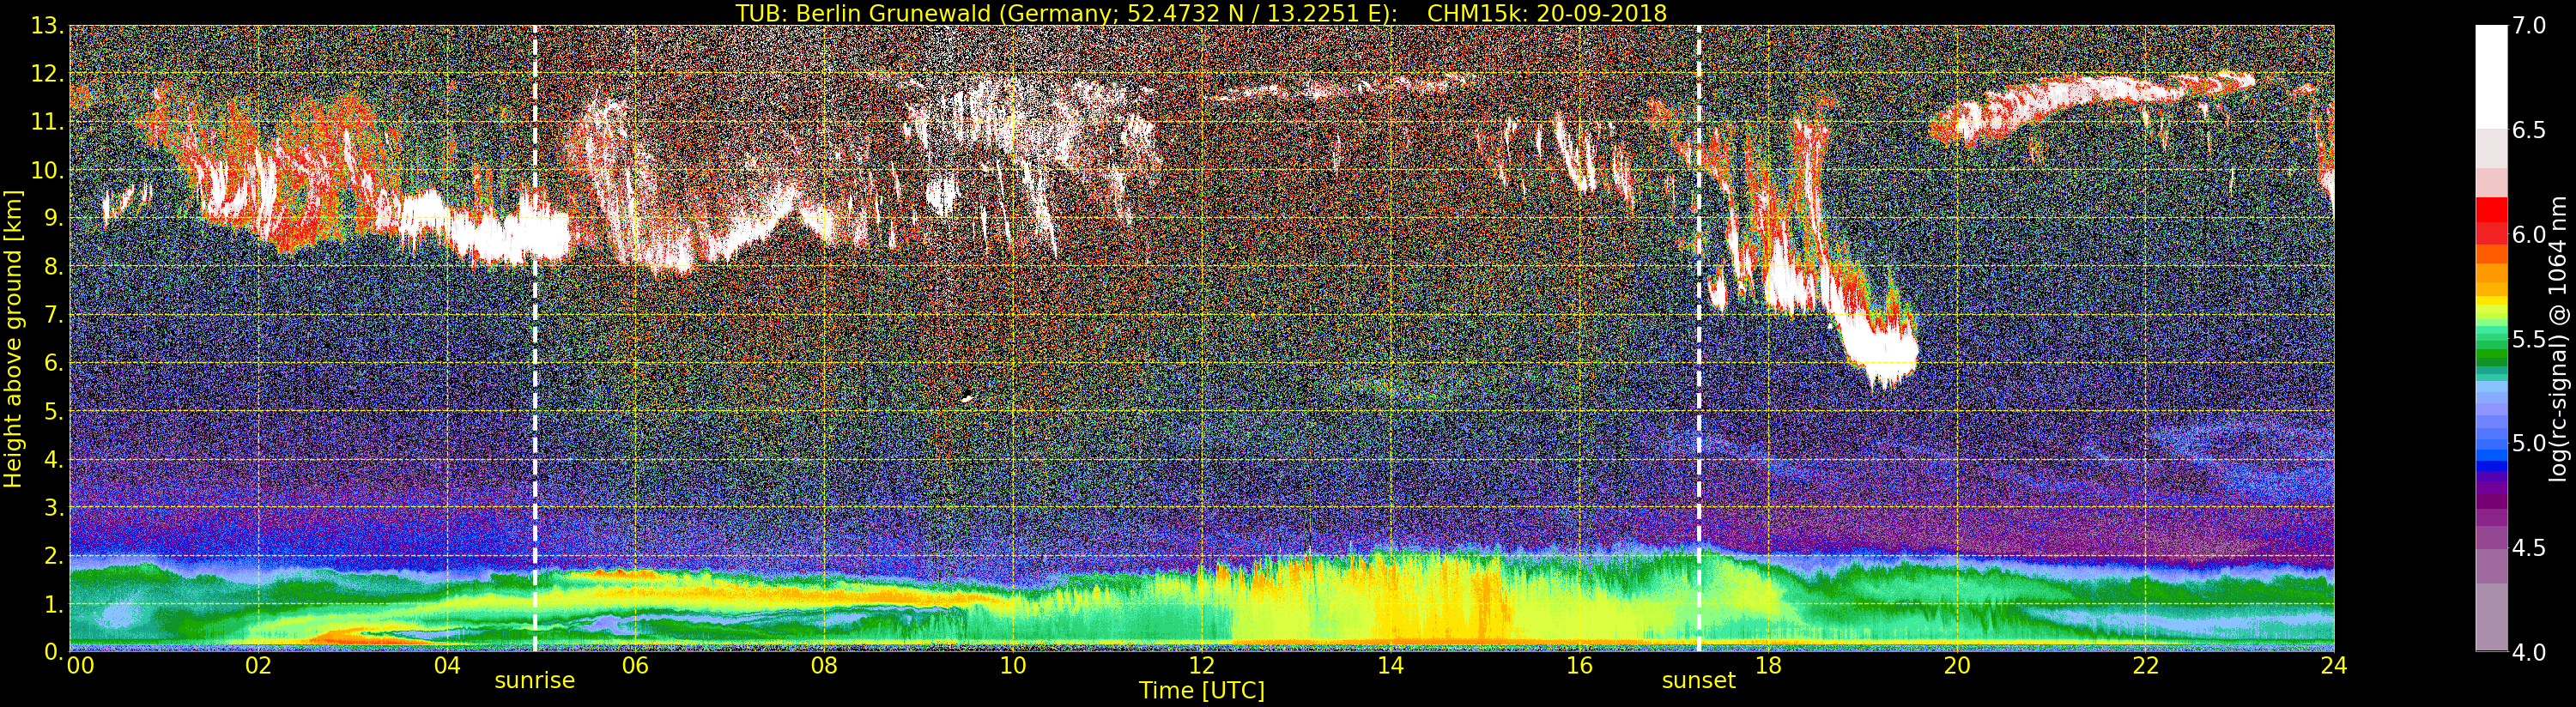The height and width of the screenshot is (707, 2576).
Task: Click the time axis tick label '02'
Action: [258, 665]
